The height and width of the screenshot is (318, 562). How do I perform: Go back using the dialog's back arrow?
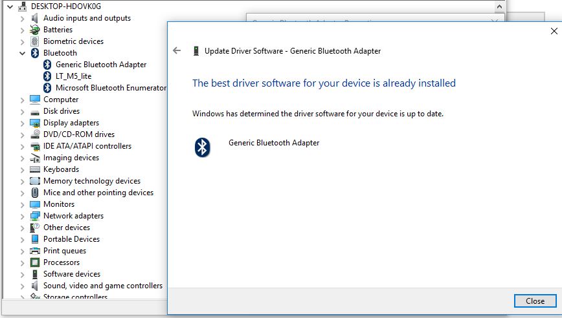(177, 51)
